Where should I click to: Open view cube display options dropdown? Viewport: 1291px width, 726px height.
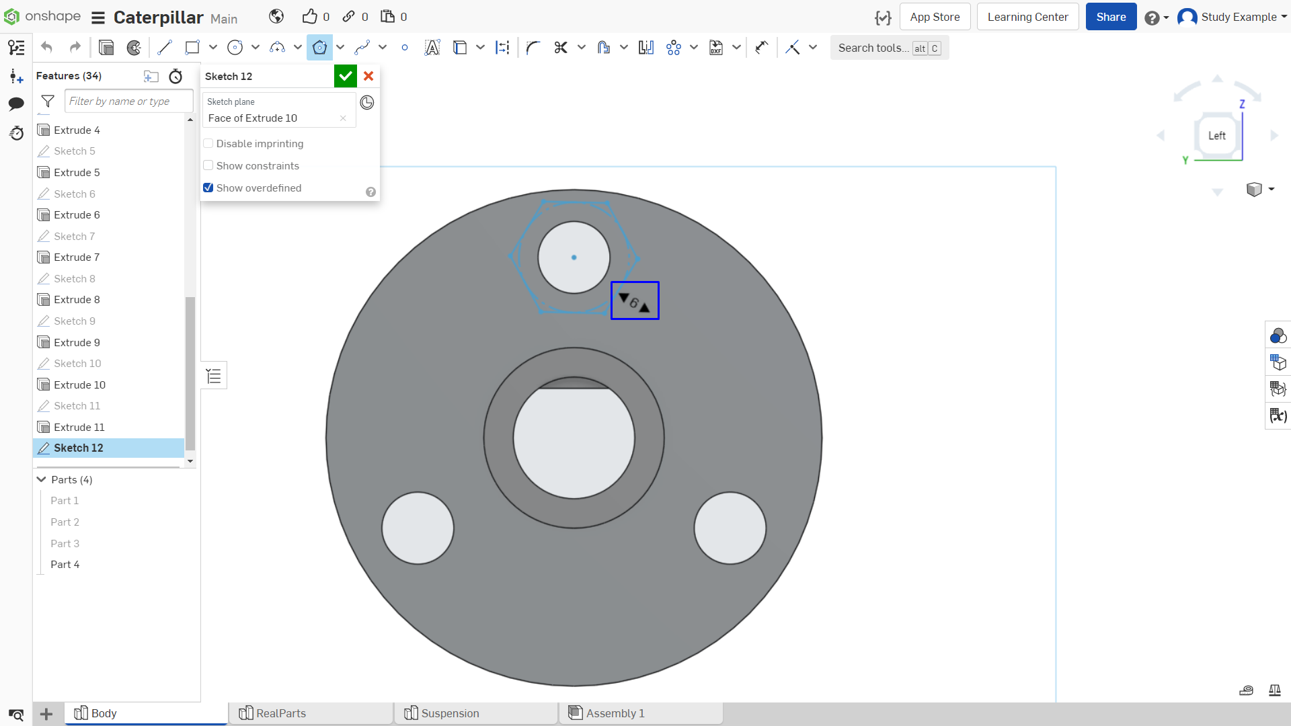[x=1272, y=189]
